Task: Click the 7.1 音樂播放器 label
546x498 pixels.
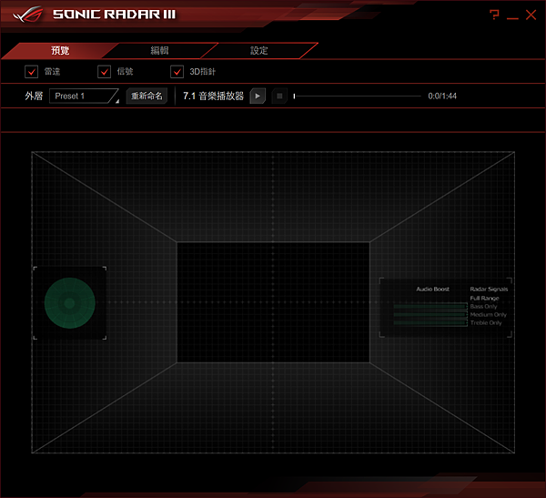Action: 214,97
